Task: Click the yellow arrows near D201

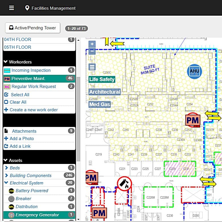Action: [208, 182]
